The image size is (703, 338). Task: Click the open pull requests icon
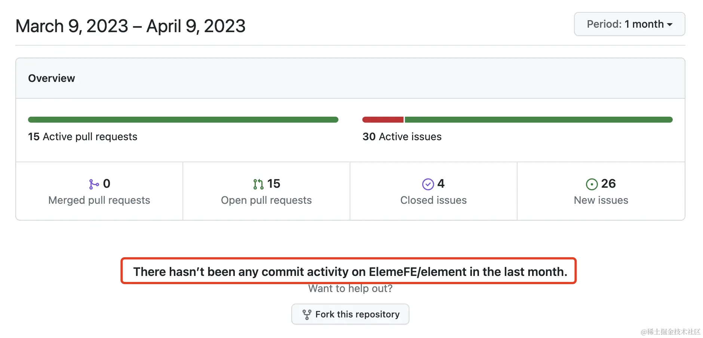(x=258, y=184)
